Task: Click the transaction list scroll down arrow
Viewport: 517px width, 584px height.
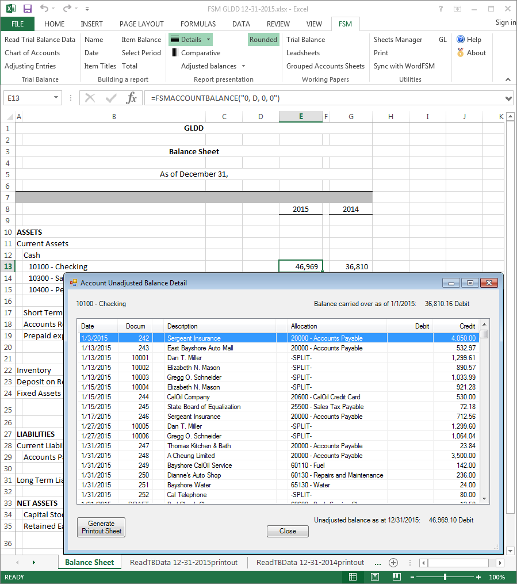Action: 484,498
